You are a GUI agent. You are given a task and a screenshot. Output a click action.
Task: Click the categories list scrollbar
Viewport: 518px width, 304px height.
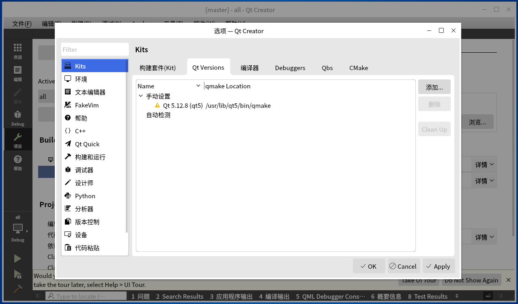click(x=127, y=146)
